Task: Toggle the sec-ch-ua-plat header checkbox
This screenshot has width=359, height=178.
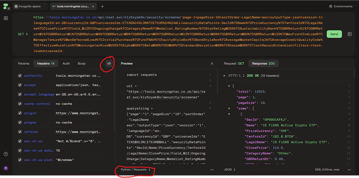Action: [x=20, y=160]
